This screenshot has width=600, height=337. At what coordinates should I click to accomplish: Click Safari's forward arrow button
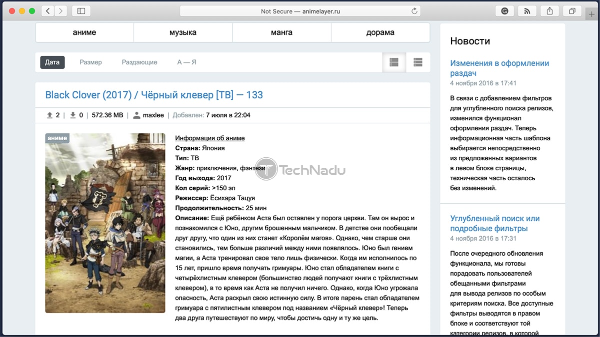pyautogui.click(x=61, y=11)
